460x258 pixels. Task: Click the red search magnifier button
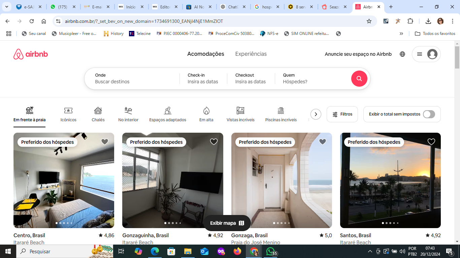pos(359,79)
